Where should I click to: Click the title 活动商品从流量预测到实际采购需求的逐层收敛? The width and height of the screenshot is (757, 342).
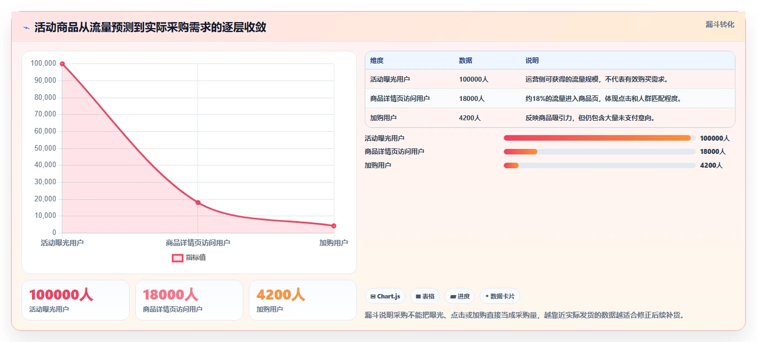pos(150,28)
